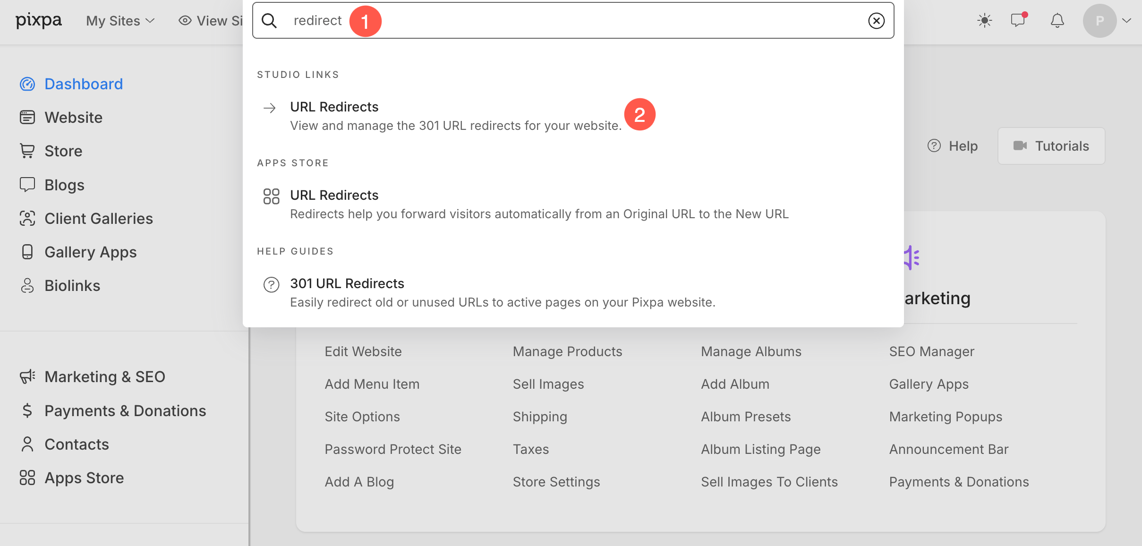Open Marketing & SEO megaphone item
Screen dimensions: 1142x546
(x=27, y=377)
